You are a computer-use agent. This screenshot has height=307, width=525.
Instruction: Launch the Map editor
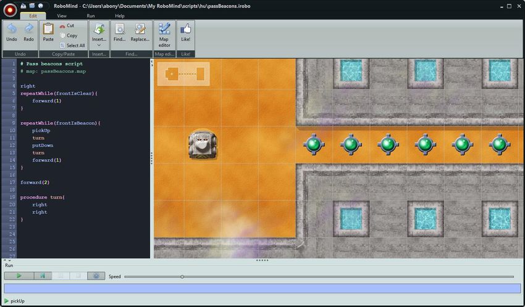coord(164,35)
